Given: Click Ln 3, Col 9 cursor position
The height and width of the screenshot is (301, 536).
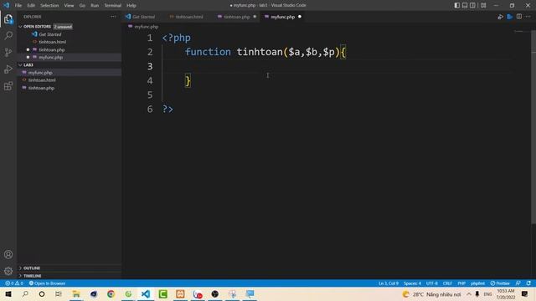Looking at the screenshot, I should [x=389, y=283].
